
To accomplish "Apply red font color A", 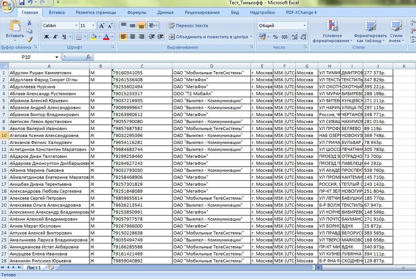I will pyautogui.click(x=106, y=36).
